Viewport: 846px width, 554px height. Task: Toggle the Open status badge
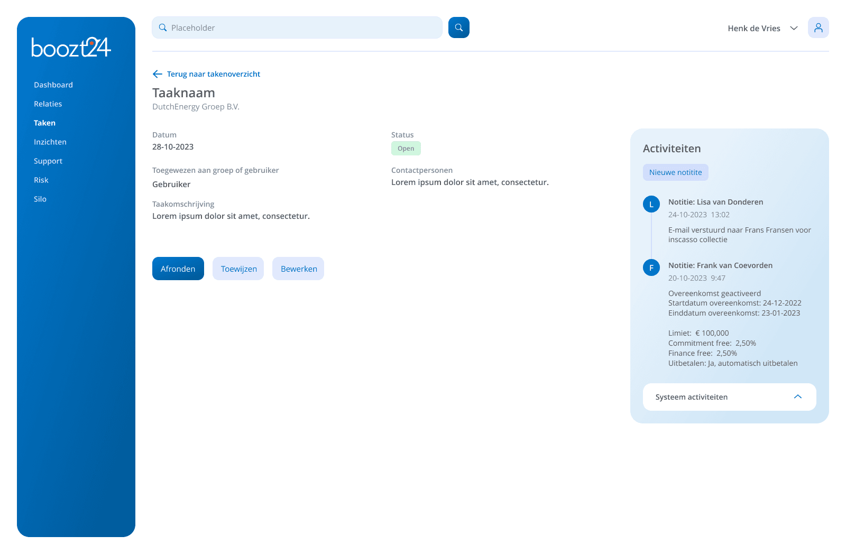point(406,148)
